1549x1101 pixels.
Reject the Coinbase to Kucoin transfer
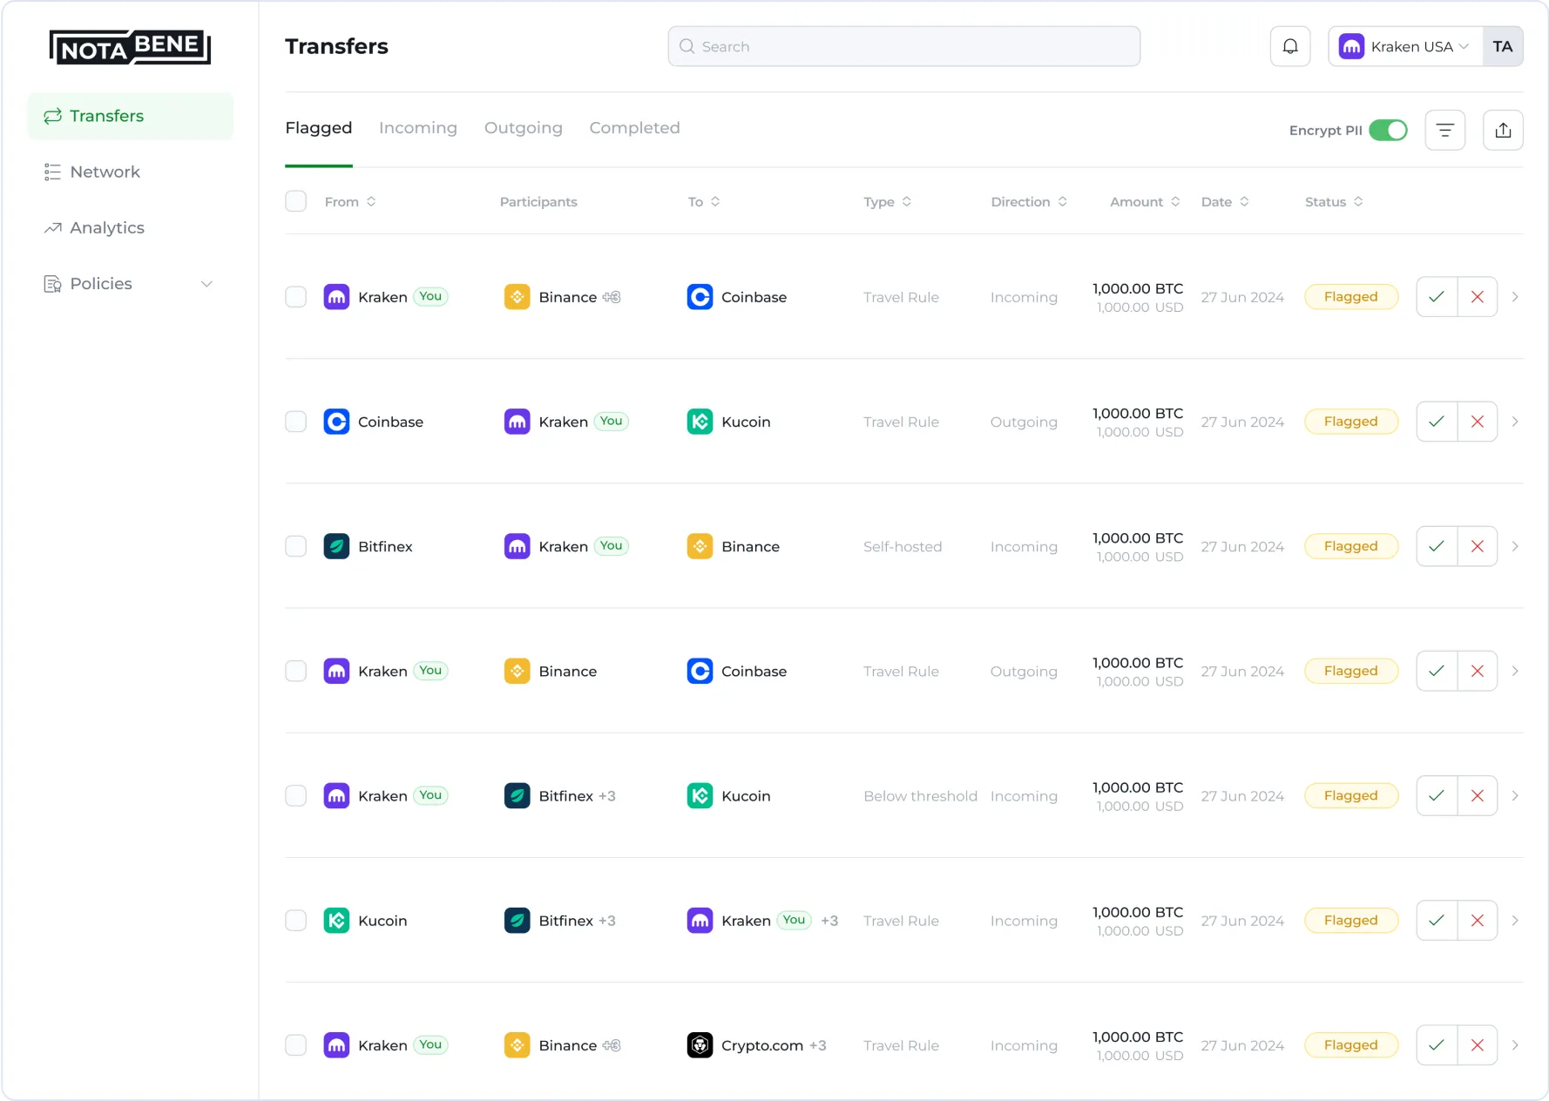(1478, 422)
